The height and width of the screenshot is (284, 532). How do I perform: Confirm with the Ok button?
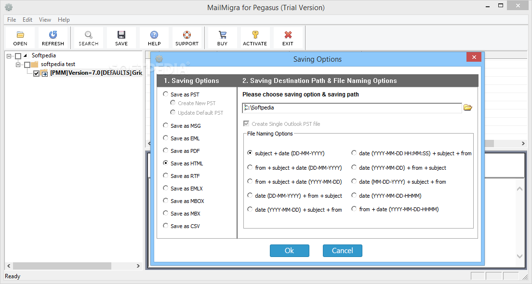point(290,251)
